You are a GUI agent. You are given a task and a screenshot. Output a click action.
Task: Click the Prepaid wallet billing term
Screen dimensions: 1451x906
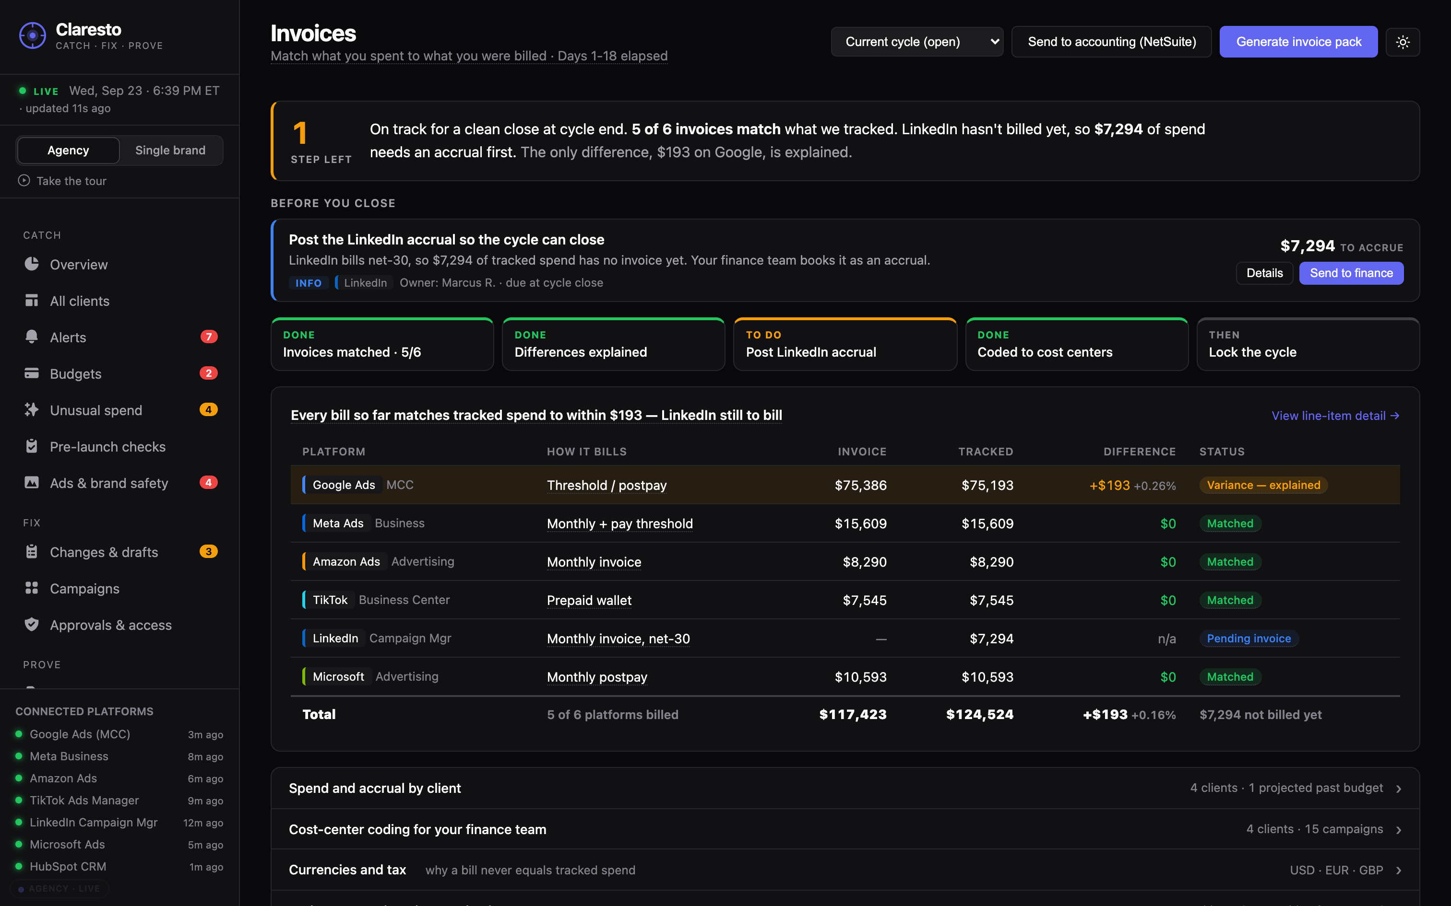point(589,600)
